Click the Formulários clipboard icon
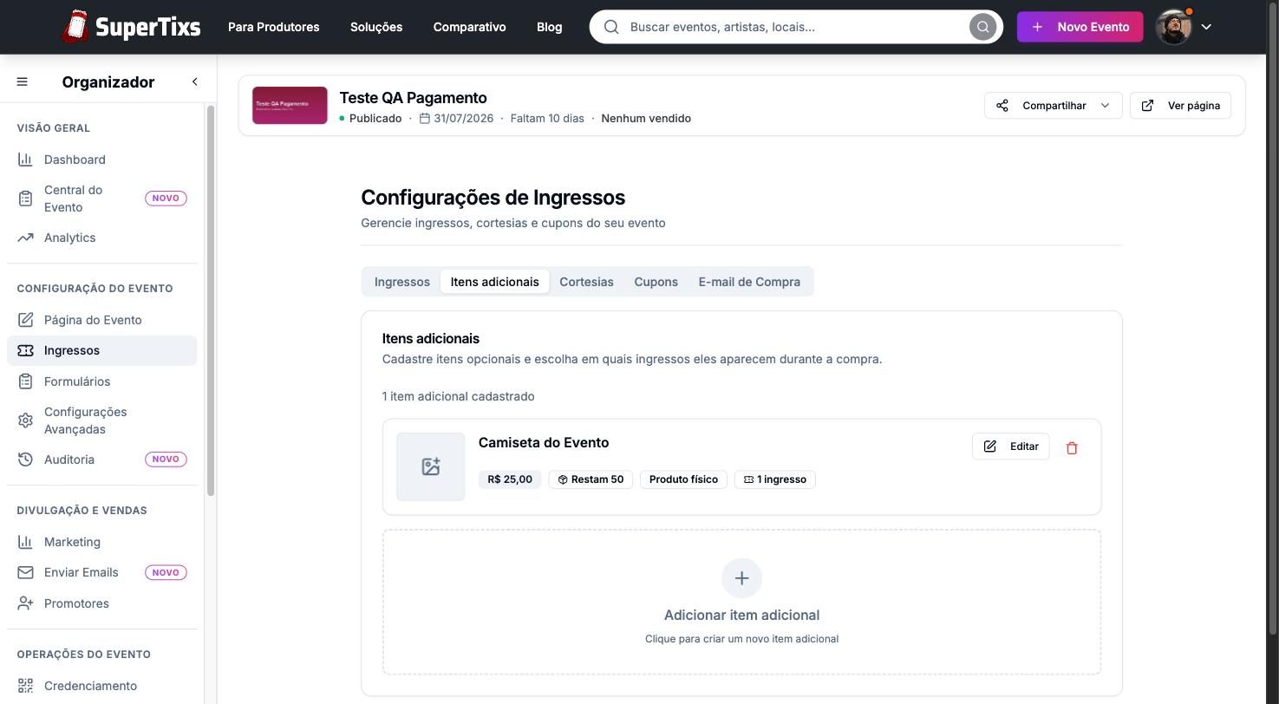 (x=25, y=381)
